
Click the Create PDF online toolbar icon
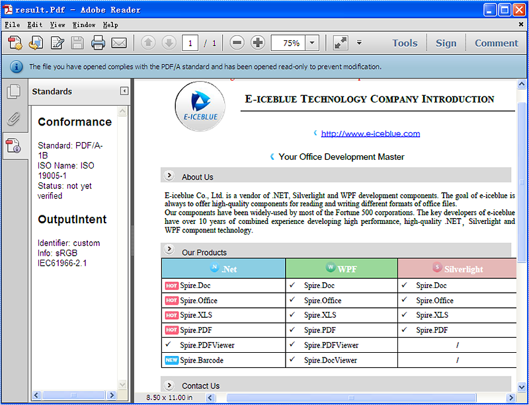[x=15, y=43]
